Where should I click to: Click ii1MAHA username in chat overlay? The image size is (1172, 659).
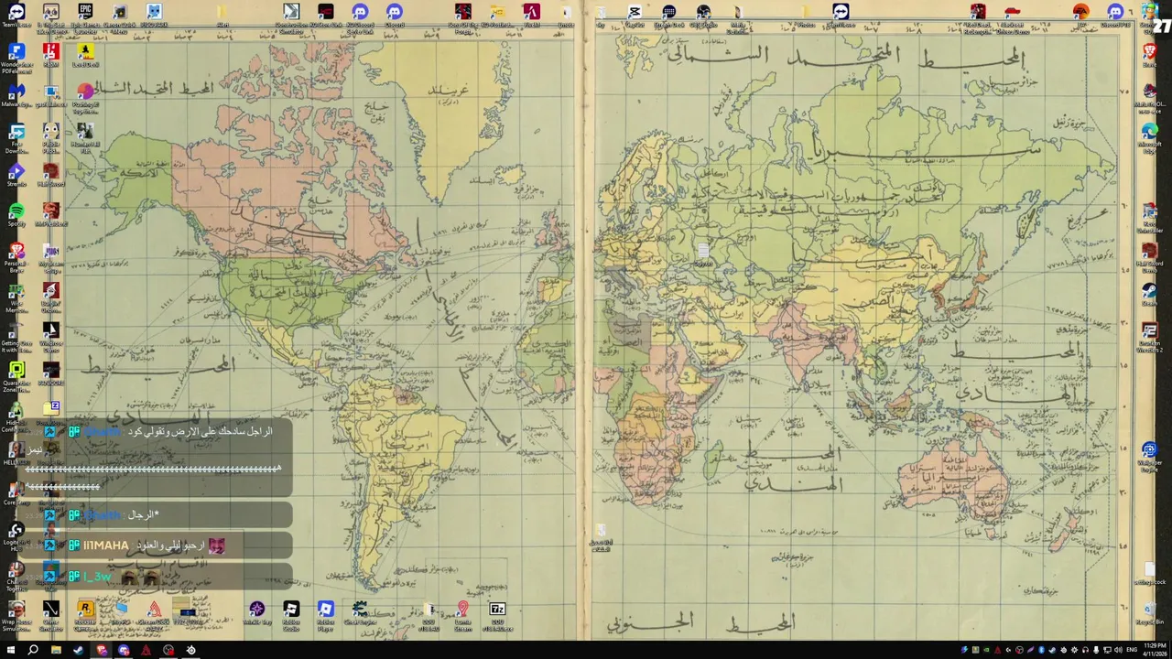(106, 546)
